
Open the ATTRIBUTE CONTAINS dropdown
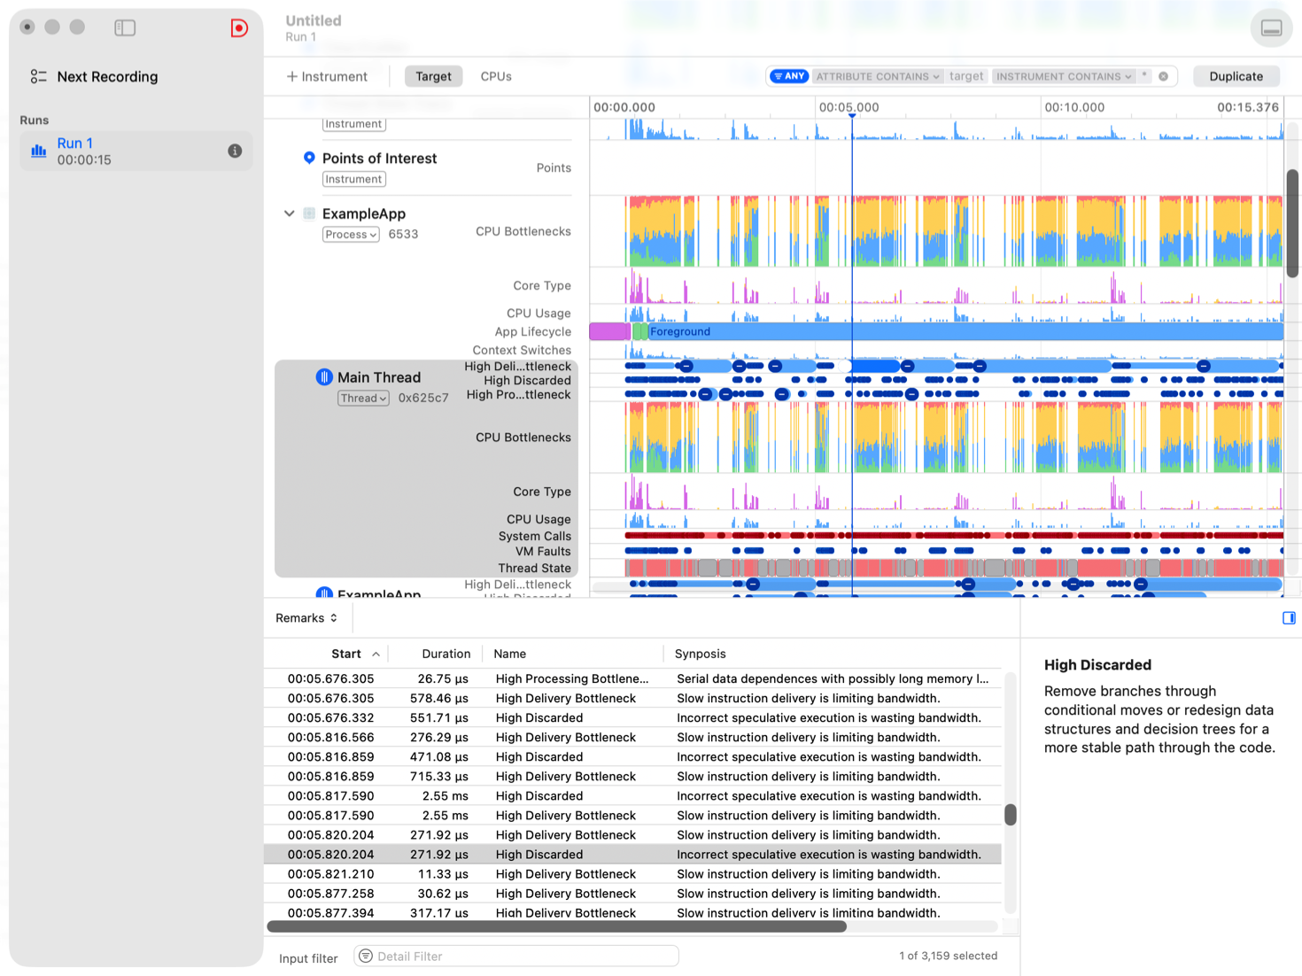click(x=876, y=76)
